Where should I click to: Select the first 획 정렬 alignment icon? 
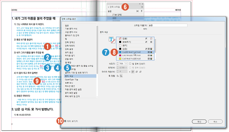point(118,76)
